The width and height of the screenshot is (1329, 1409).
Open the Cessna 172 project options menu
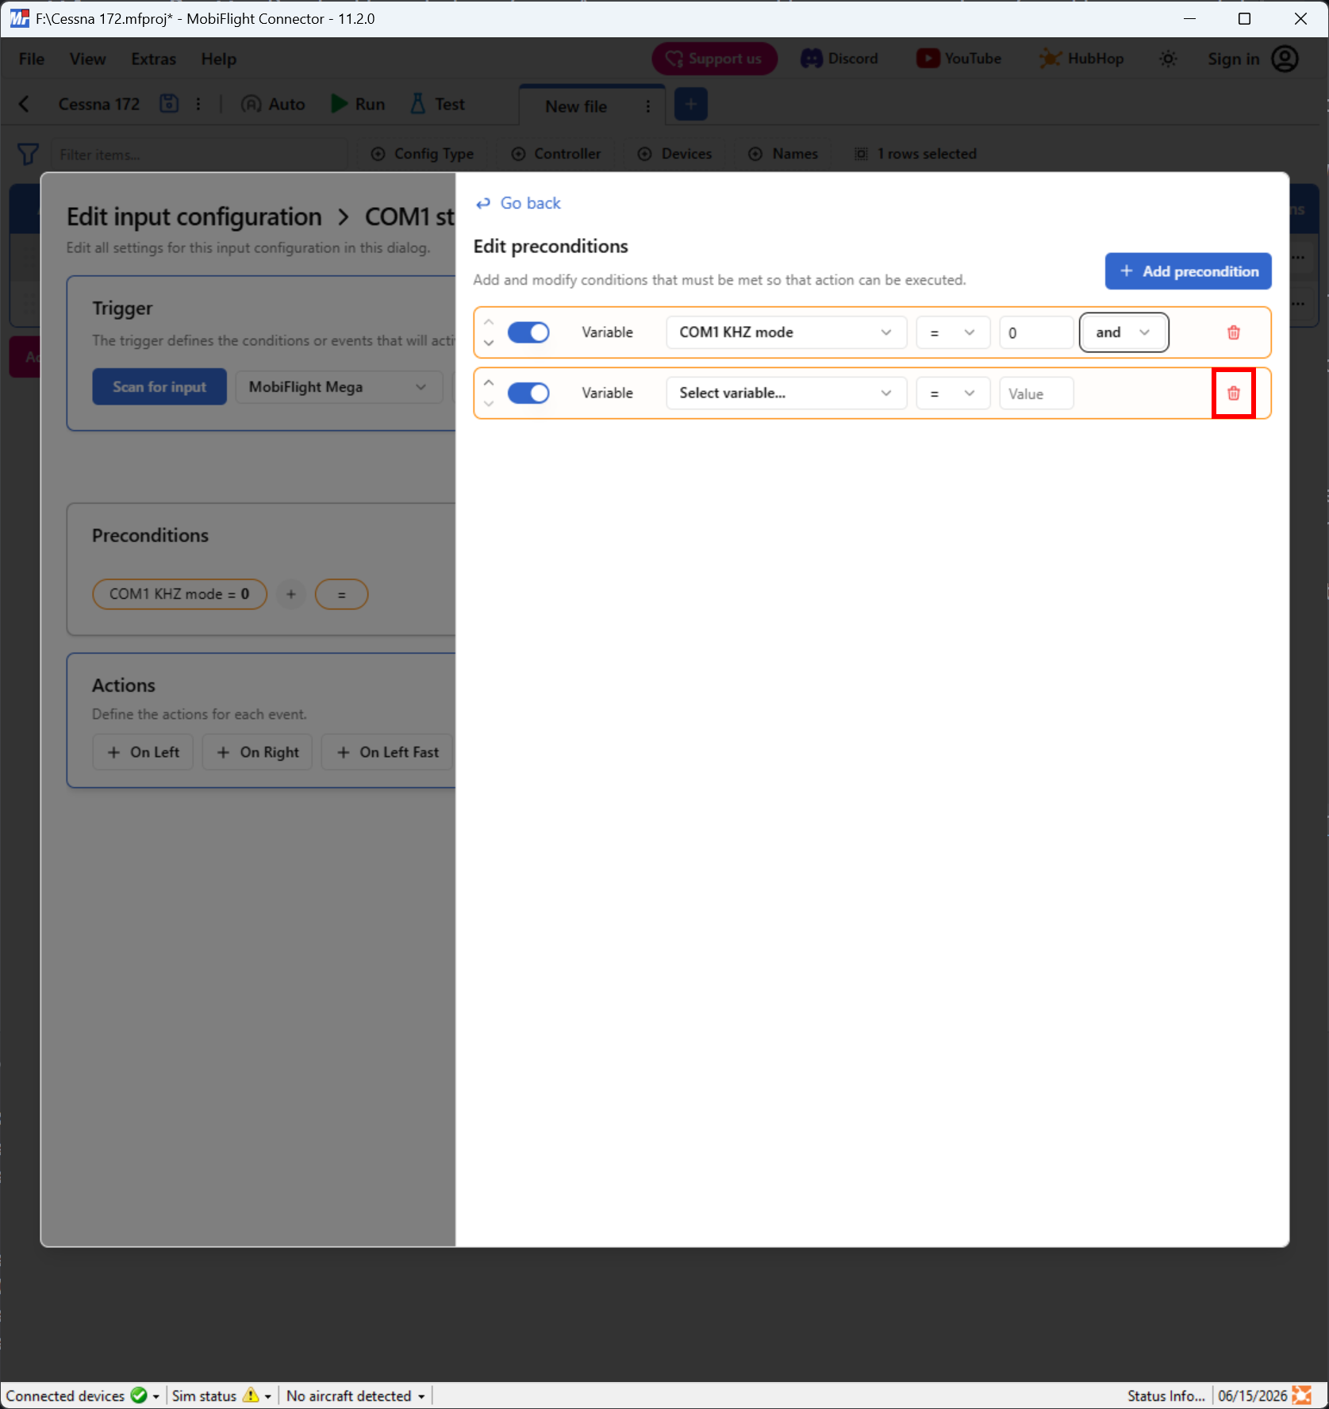198,104
